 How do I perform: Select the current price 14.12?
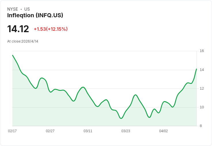click(18, 29)
